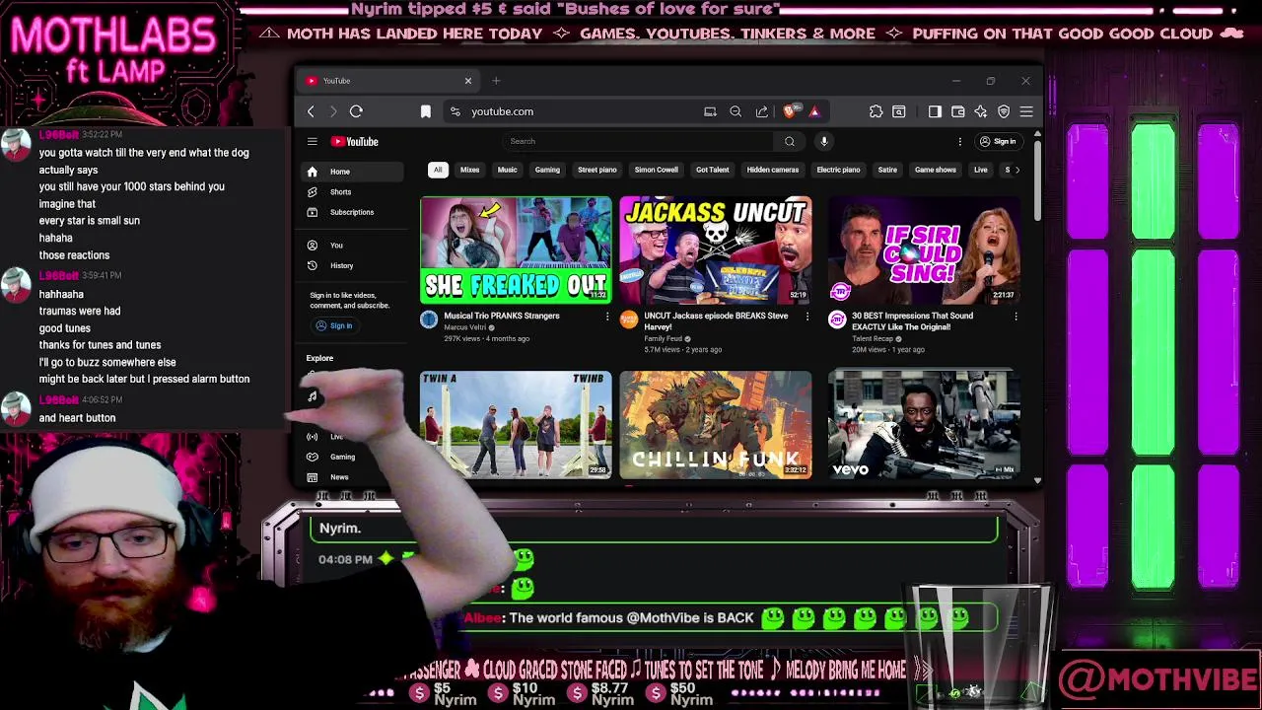Select the Mixes filter chip
The width and height of the screenshot is (1262, 710).
coord(469,170)
